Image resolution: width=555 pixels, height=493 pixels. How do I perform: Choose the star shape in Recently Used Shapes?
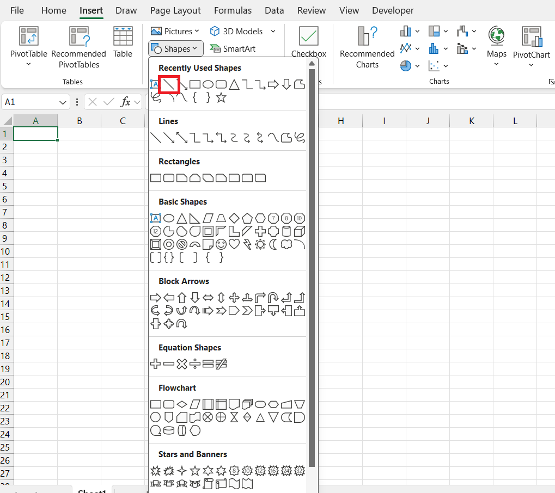(221, 97)
